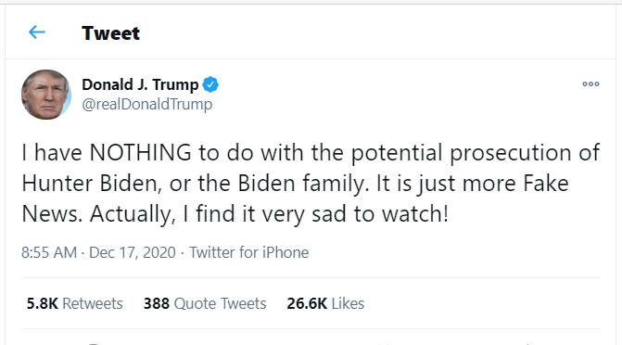Click the Dec 17, 2020 date
The width and height of the screenshot is (622, 345).
pyautogui.click(x=133, y=252)
